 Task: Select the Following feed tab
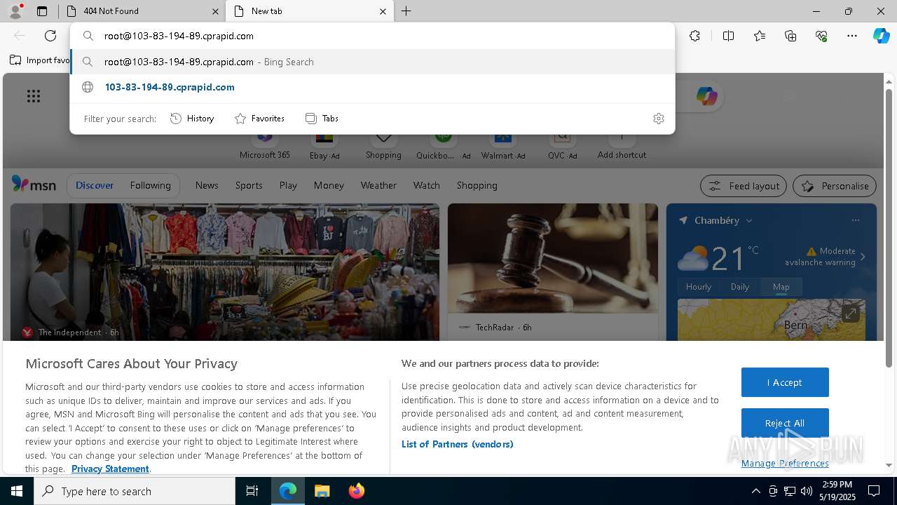150,185
